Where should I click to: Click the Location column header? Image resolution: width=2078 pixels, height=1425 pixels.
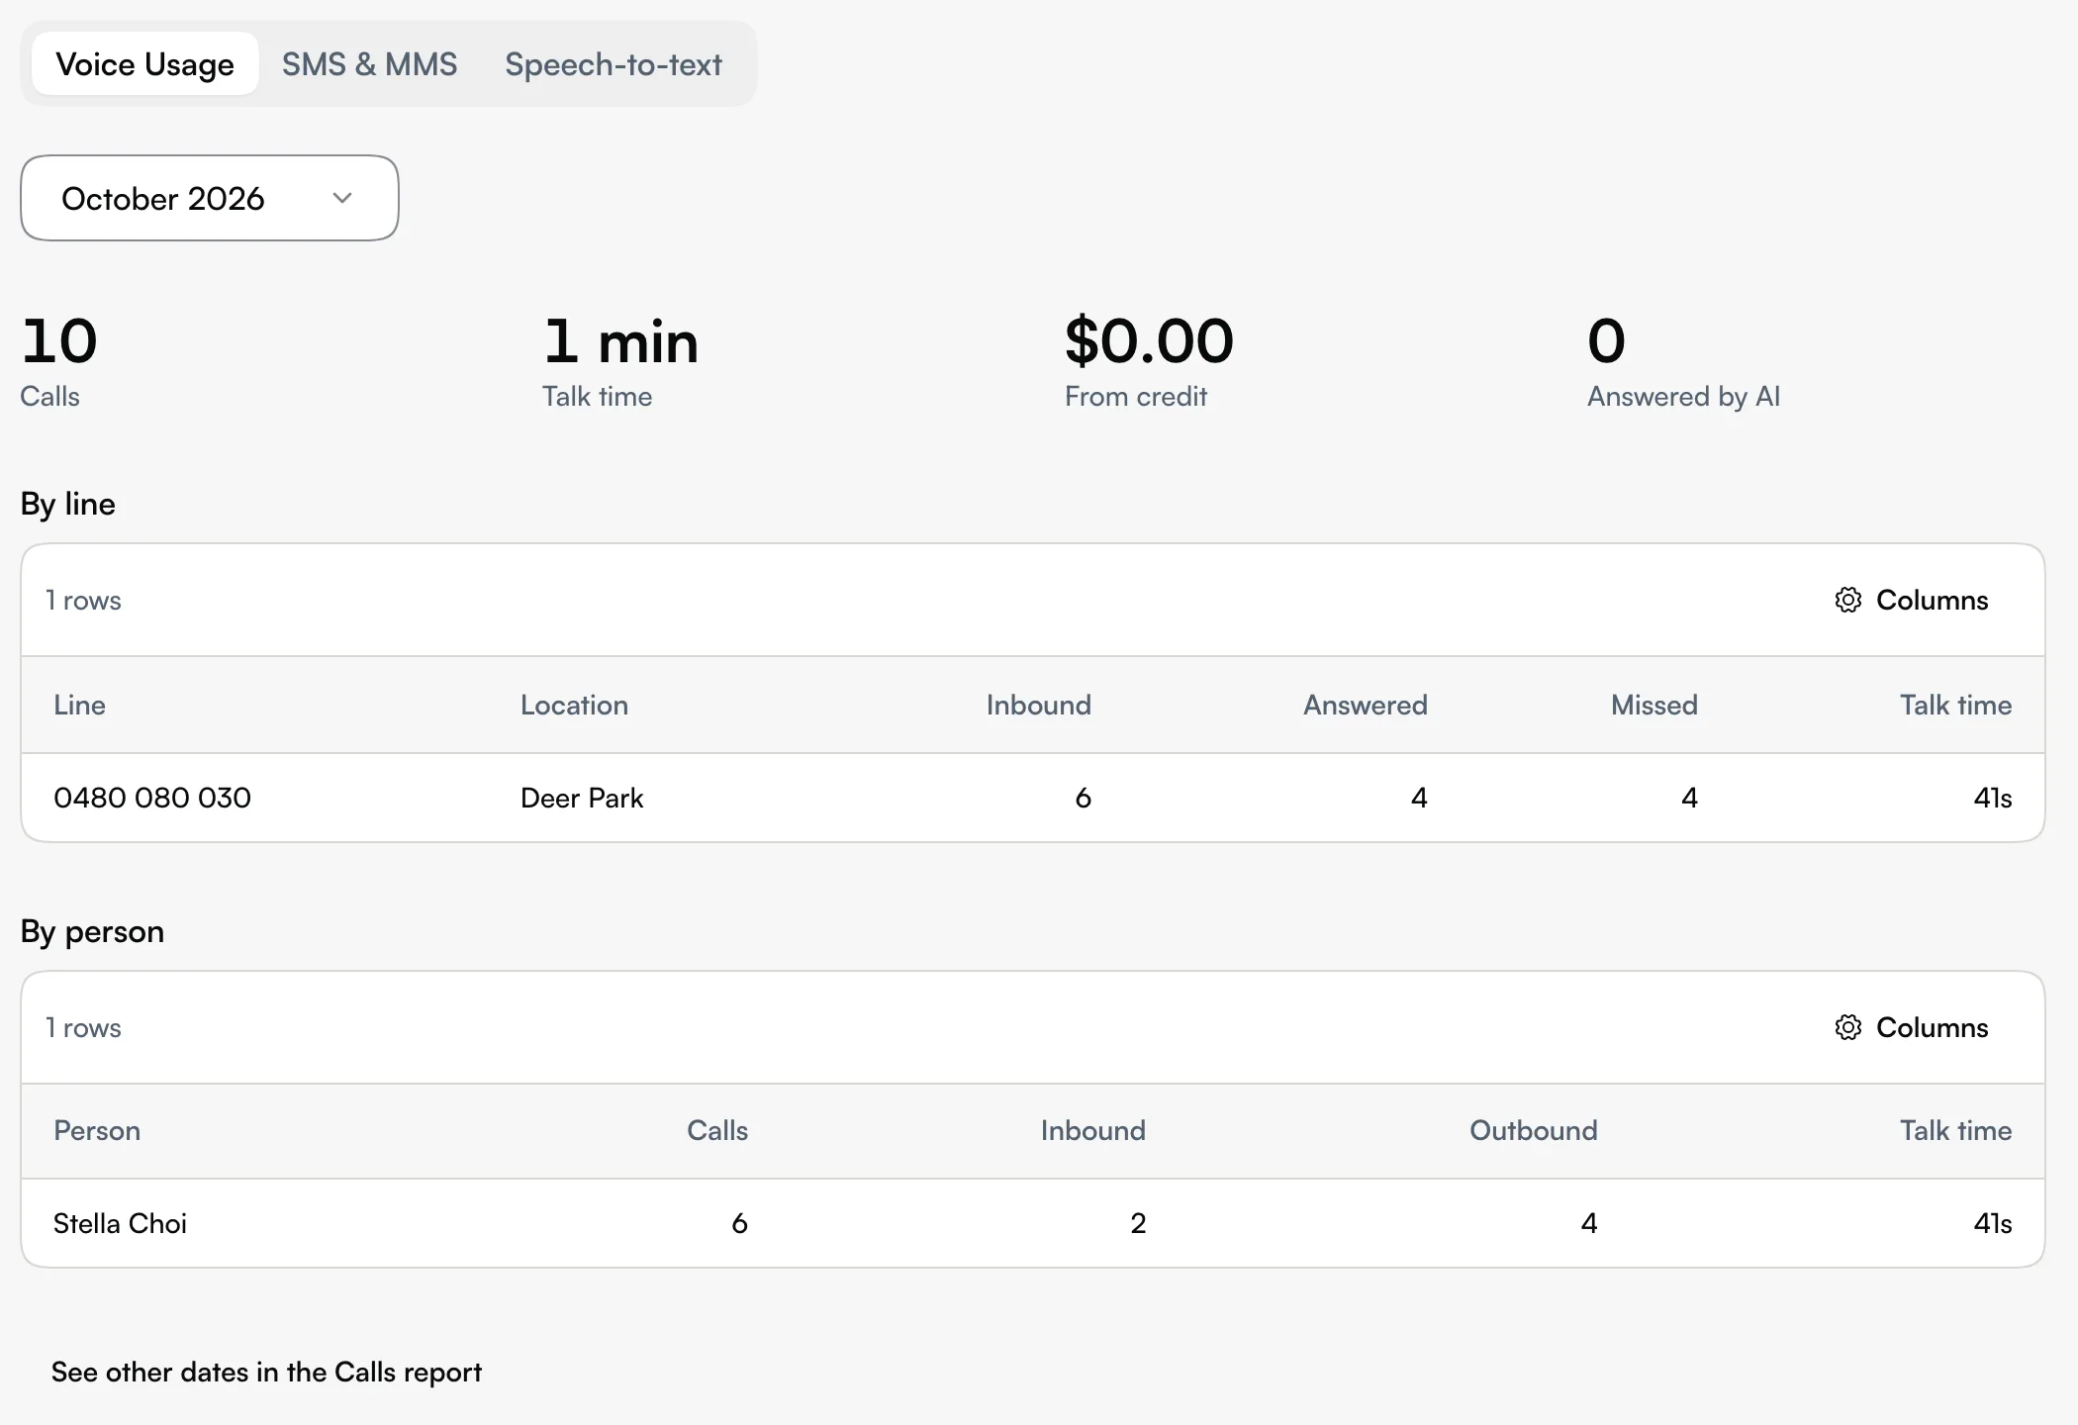tap(574, 705)
